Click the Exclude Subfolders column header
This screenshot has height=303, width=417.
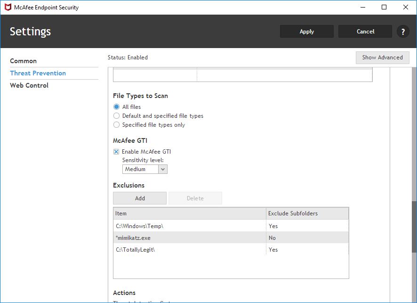pyautogui.click(x=307, y=213)
